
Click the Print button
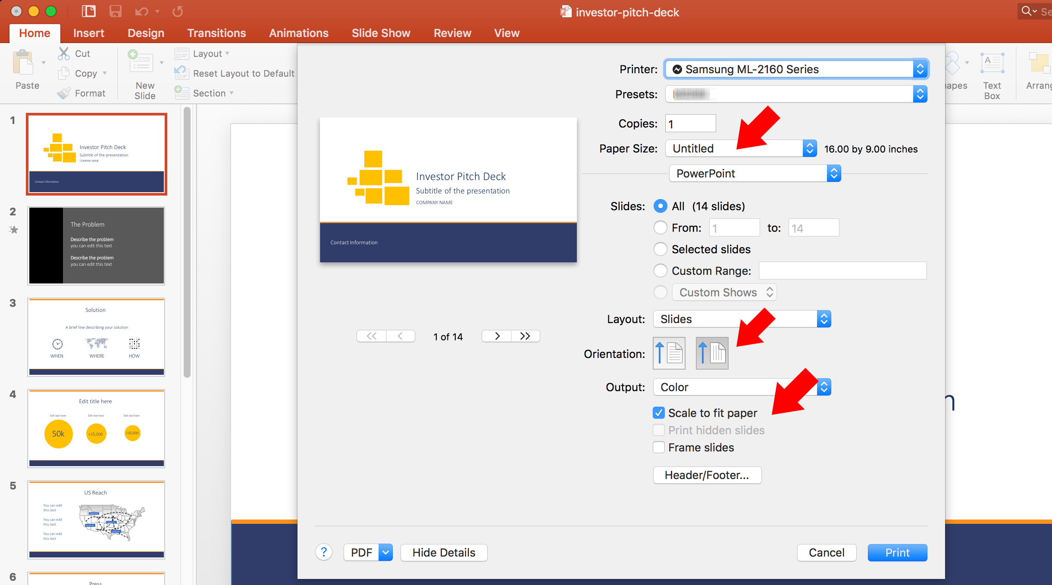(x=897, y=553)
